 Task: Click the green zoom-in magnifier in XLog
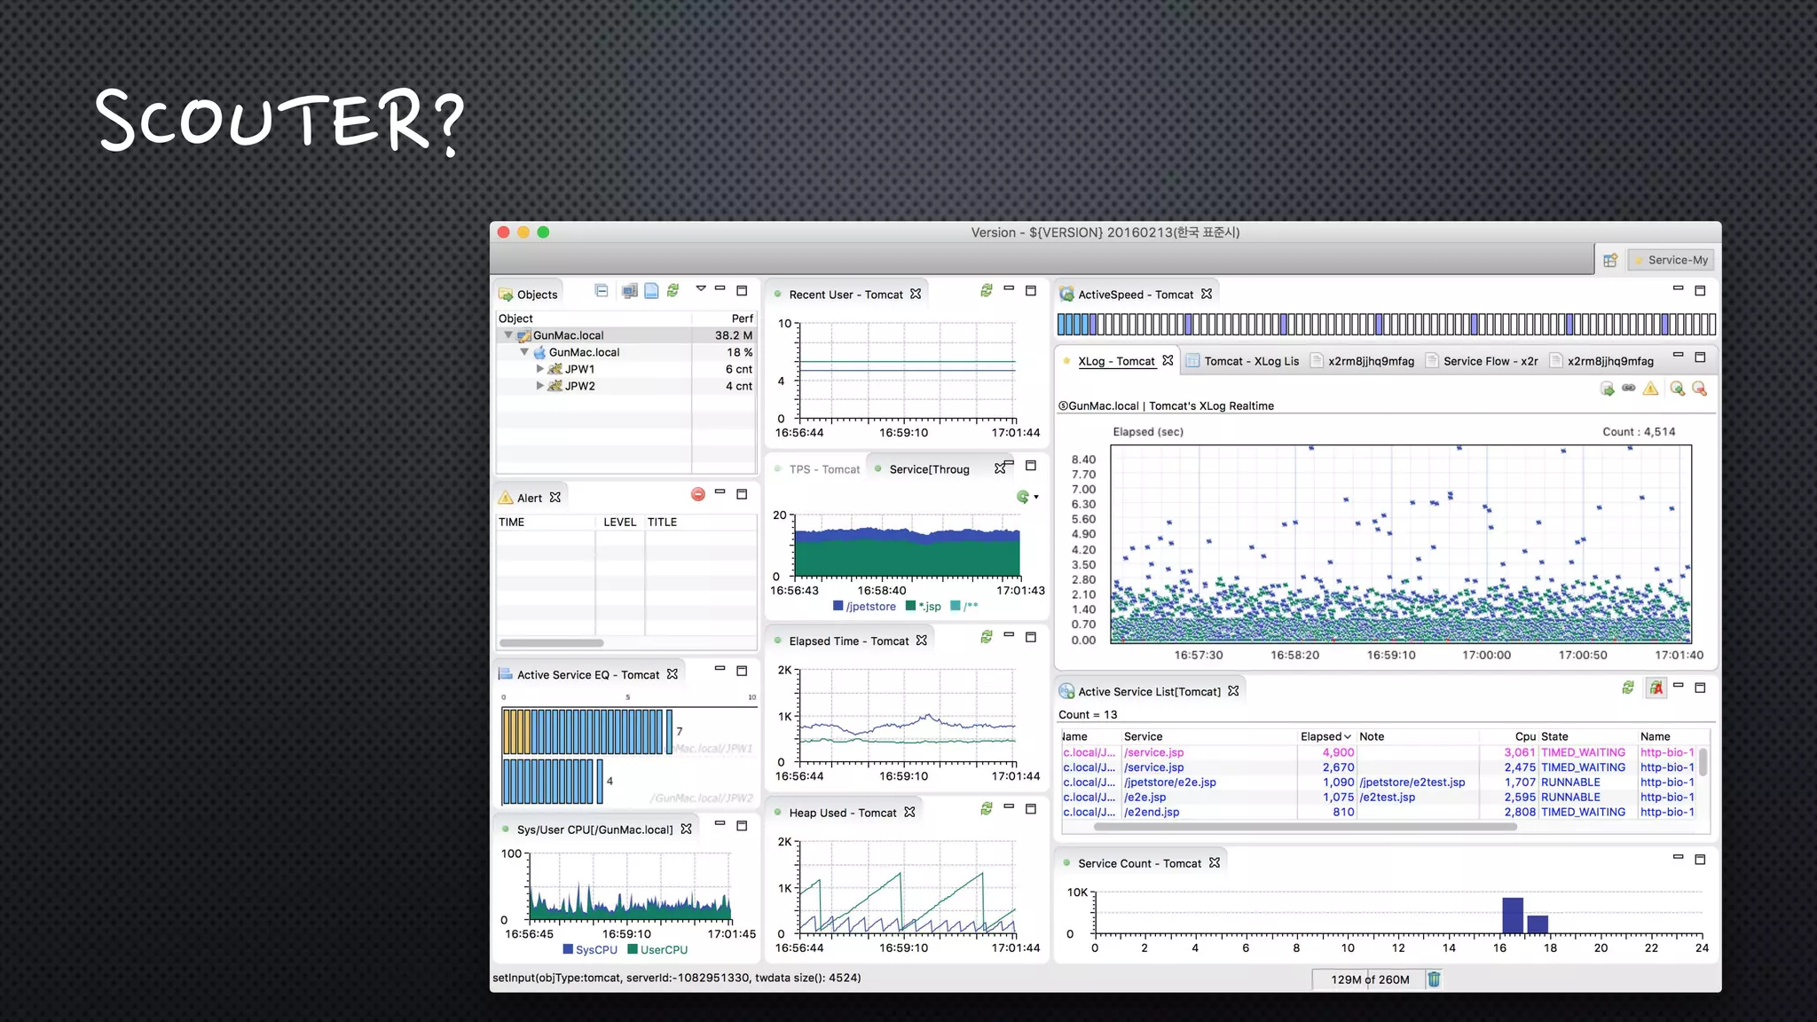(x=1677, y=389)
